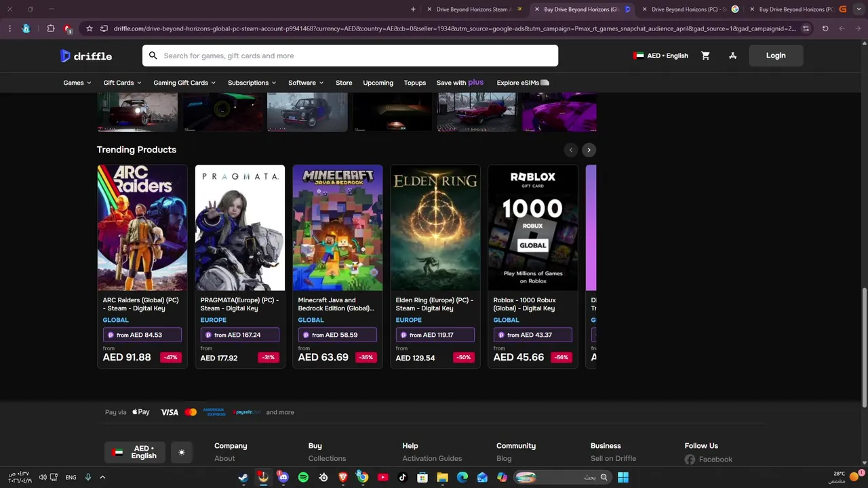Screen dimensions: 868x488
Task: Open the shopping cart icon
Action: click(705, 56)
